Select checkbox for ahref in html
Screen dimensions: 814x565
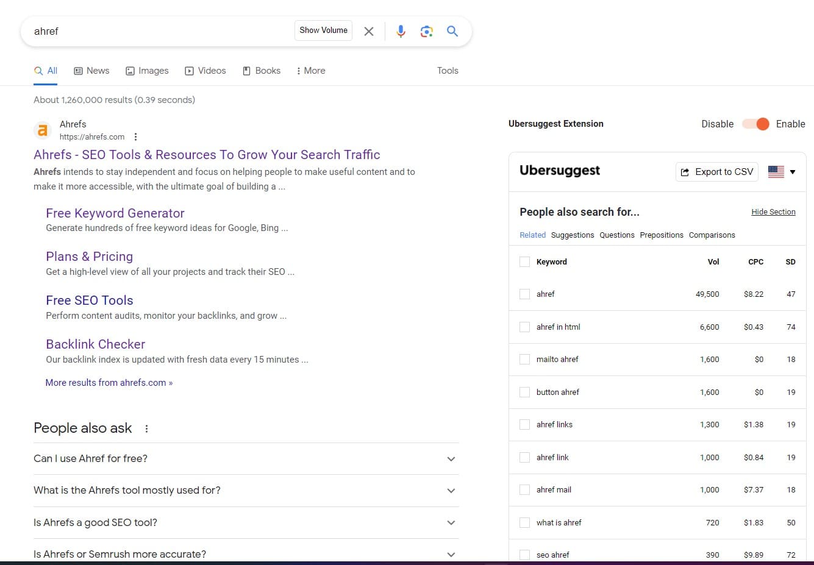pyautogui.click(x=524, y=327)
